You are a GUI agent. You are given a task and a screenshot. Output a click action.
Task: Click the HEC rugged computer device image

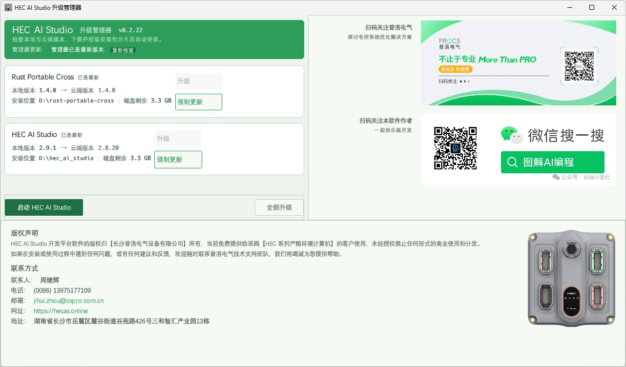(x=571, y=279)
